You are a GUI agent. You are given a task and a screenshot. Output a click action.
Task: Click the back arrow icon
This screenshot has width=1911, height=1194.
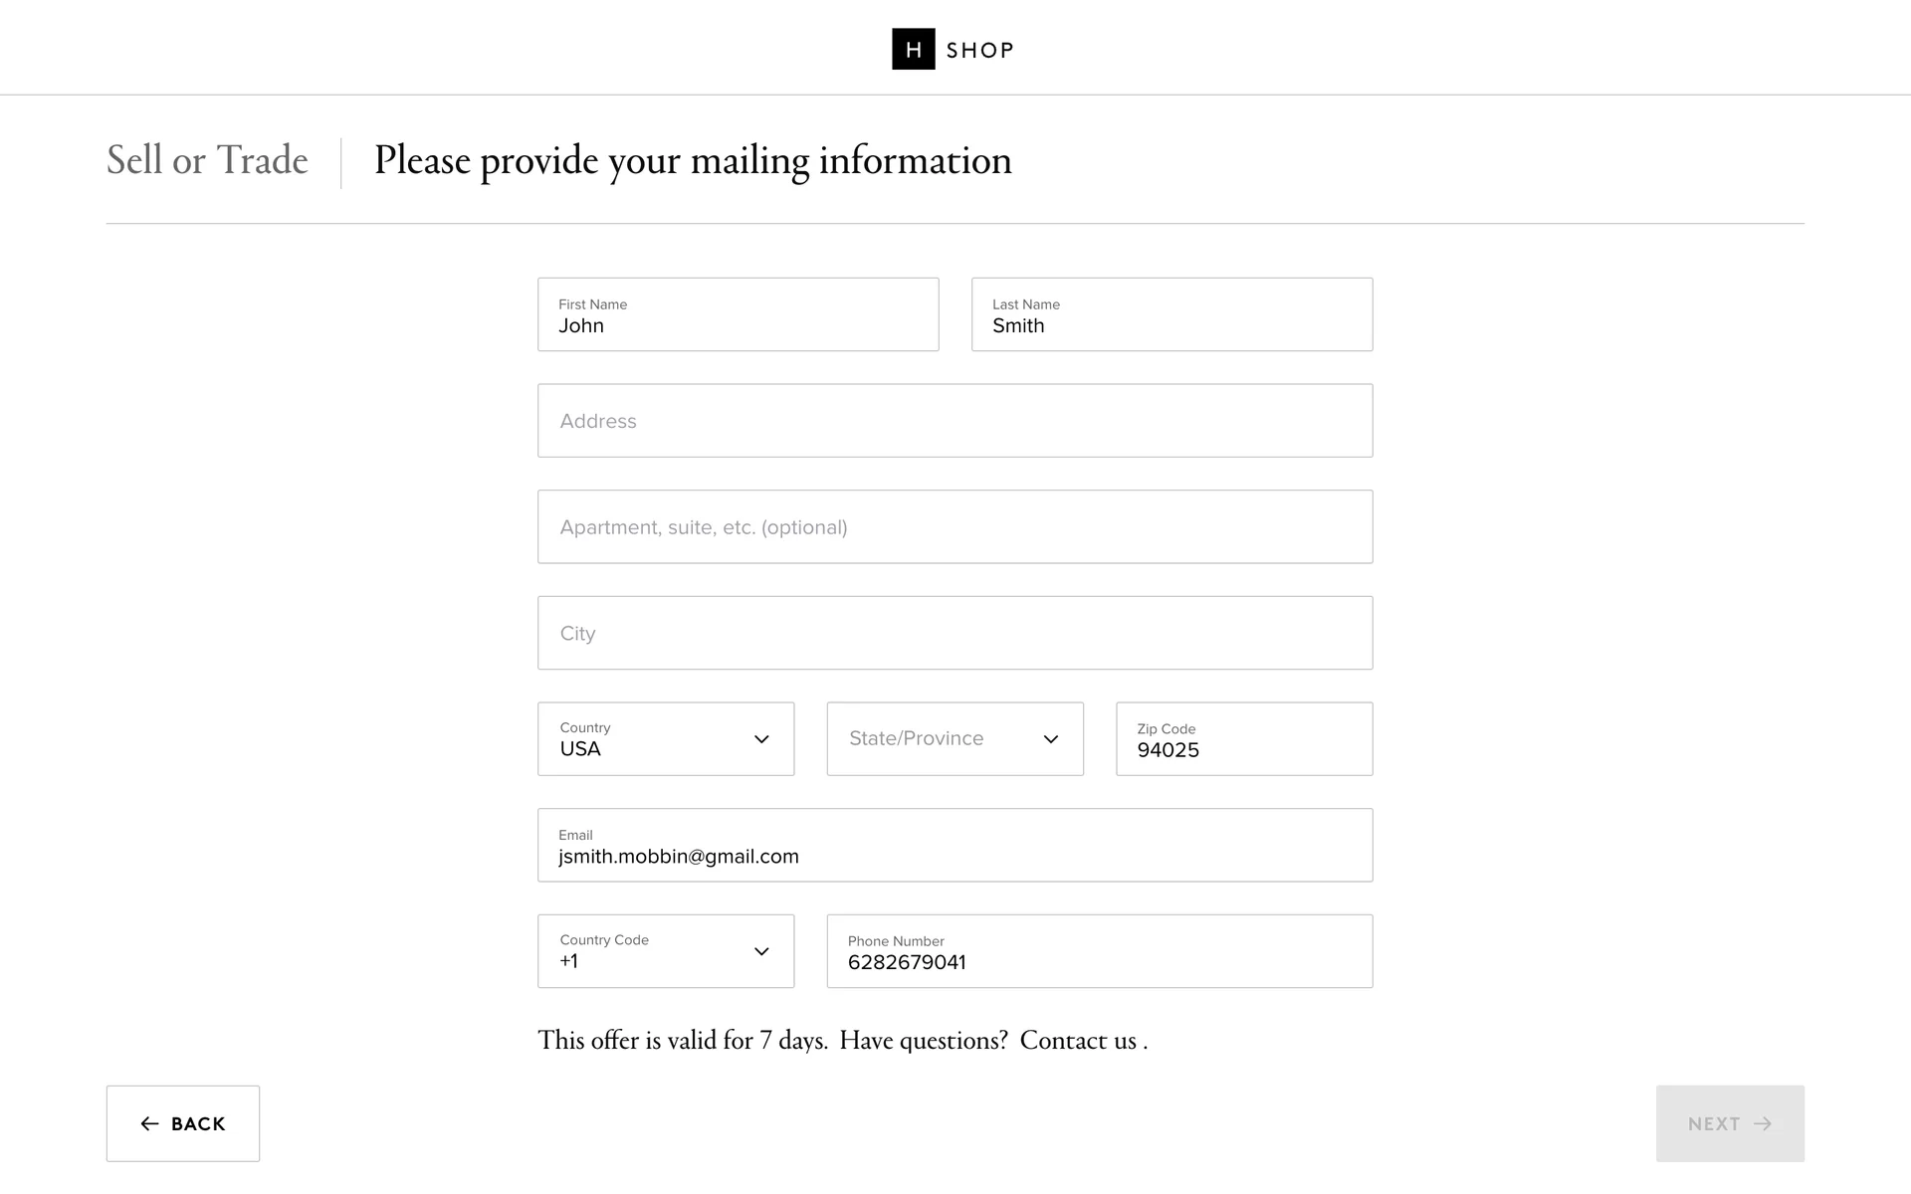(x=149, y=1123)
